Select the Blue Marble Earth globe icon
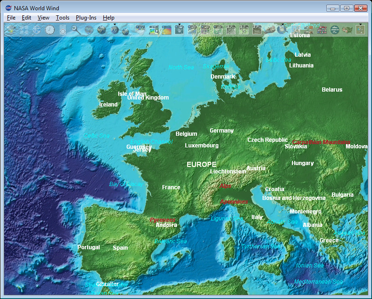The height and width of the screenshot is (299, 372). coord(101,30)
